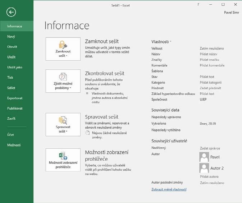Click the magnifier documents icon on Spravovat sešit
The height and width of the screenshot is (203, 242).
[x=63, y=120]
